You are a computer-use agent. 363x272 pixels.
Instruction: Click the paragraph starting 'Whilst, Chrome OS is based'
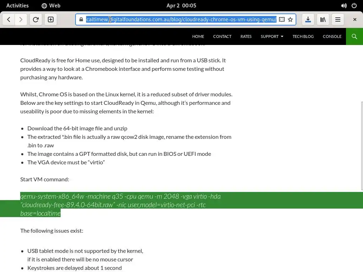127,103
